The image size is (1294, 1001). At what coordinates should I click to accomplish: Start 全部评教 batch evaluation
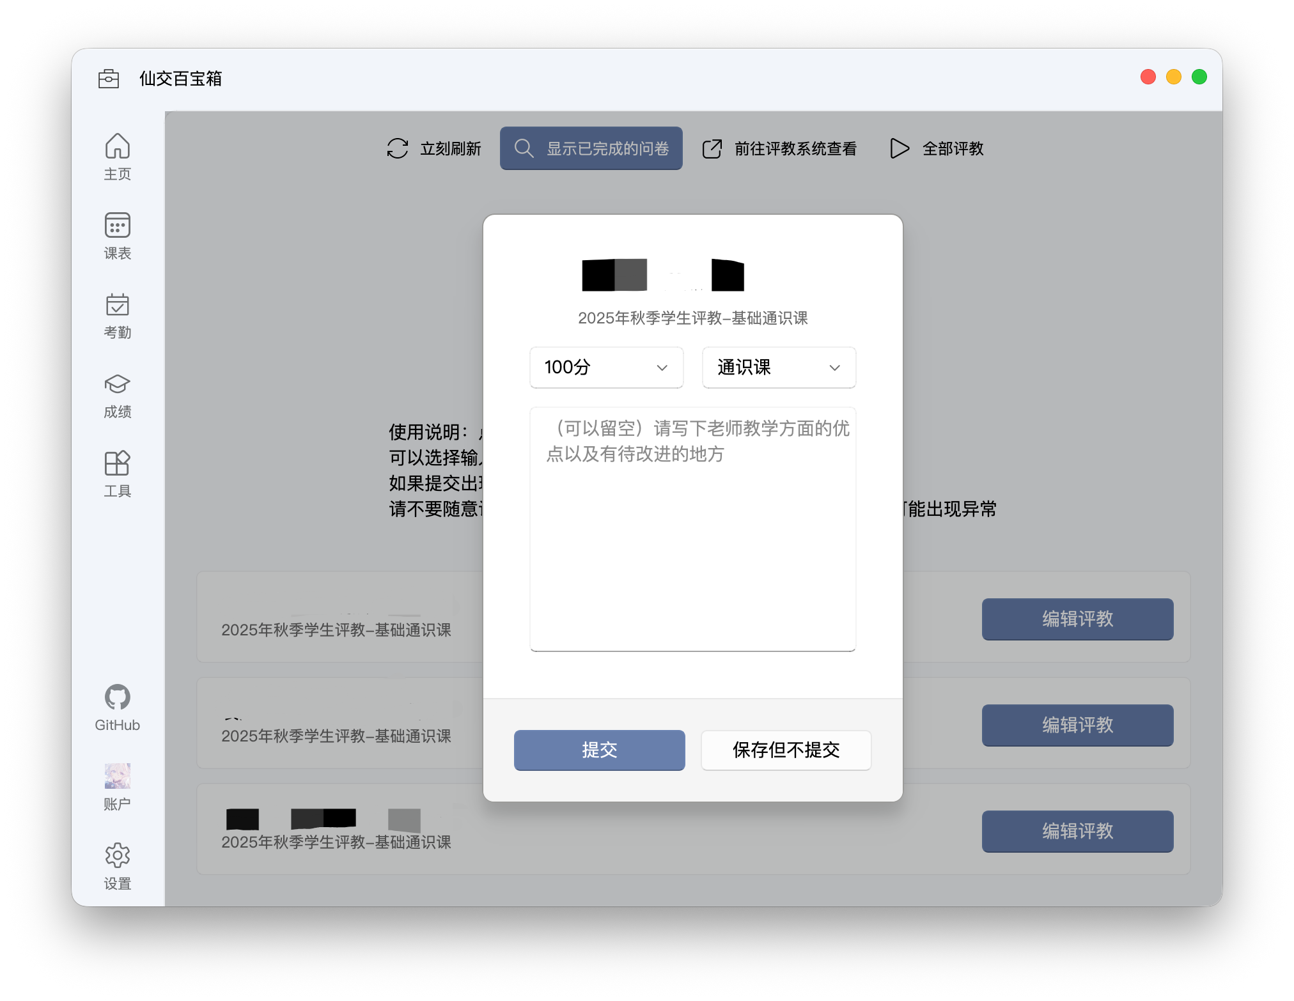tap(936, 148)
